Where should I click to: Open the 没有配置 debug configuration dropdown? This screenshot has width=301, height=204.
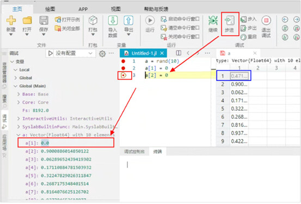coord(74,53)
